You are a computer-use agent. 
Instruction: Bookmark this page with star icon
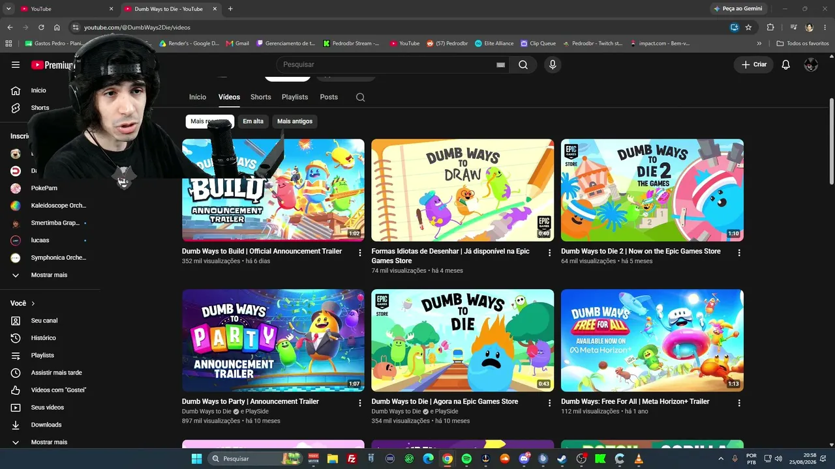(x=748, y=27)
